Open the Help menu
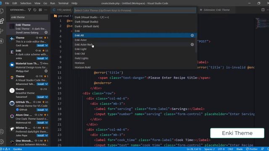 point(74,3)
